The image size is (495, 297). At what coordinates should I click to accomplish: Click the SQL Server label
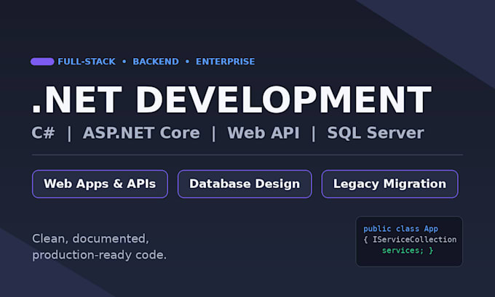click(376, 133)
